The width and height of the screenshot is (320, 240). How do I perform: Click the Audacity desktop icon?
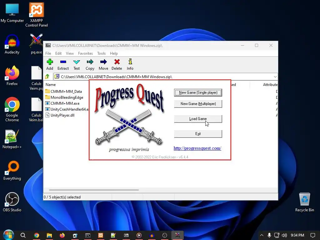coord(12,42)
